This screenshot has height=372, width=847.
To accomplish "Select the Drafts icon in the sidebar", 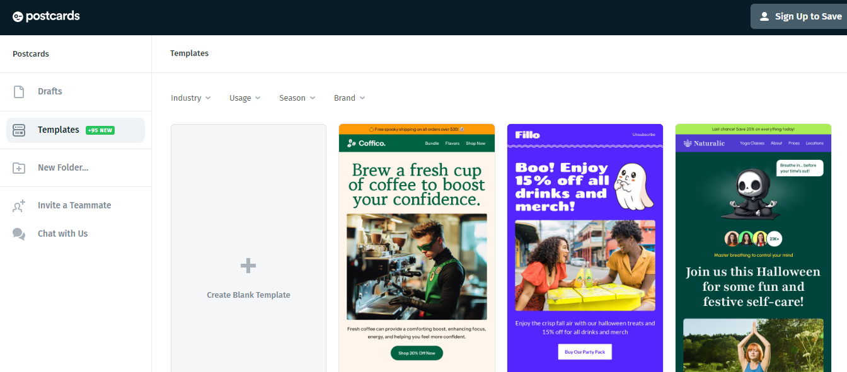I will click(18, 91).
